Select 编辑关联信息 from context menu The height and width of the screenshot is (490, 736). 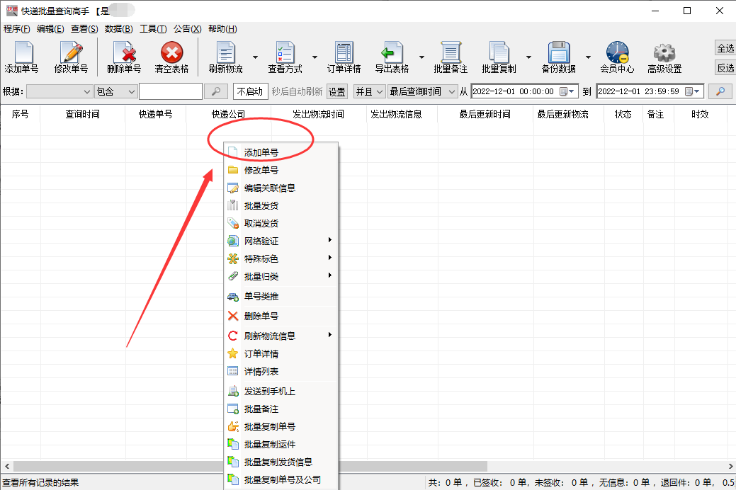[x=281, y=188]
